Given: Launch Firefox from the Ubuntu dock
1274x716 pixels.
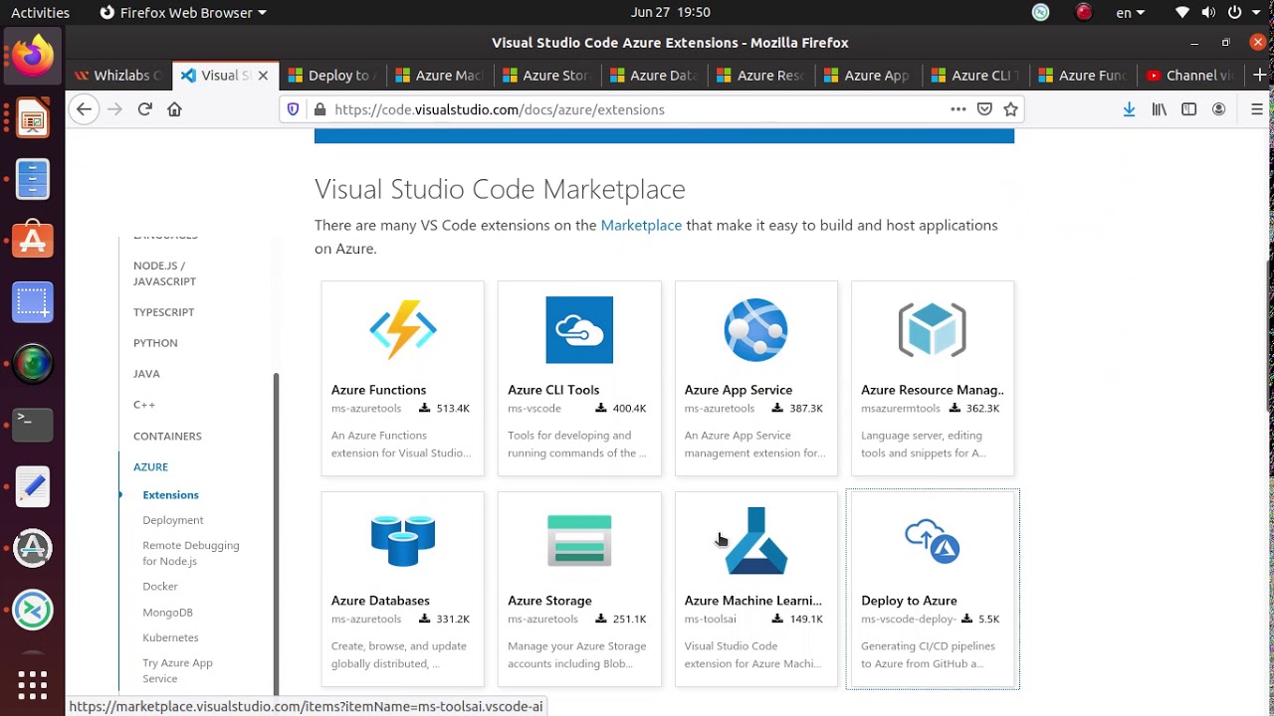Looking at the screenshot, I should [x=33, y=55].
